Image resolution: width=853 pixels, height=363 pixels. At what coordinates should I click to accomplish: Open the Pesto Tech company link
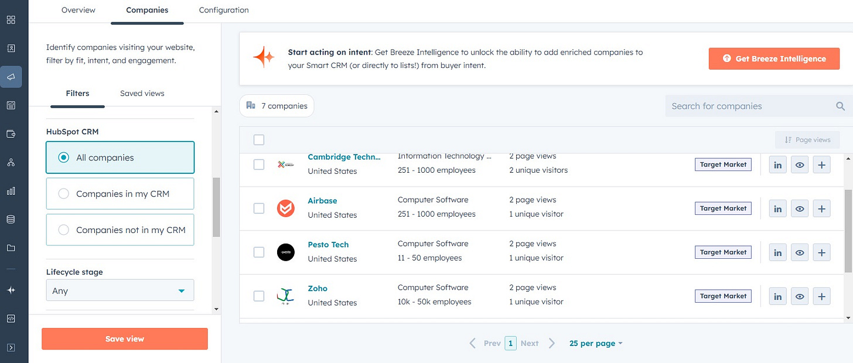click(x=328, y=245)
